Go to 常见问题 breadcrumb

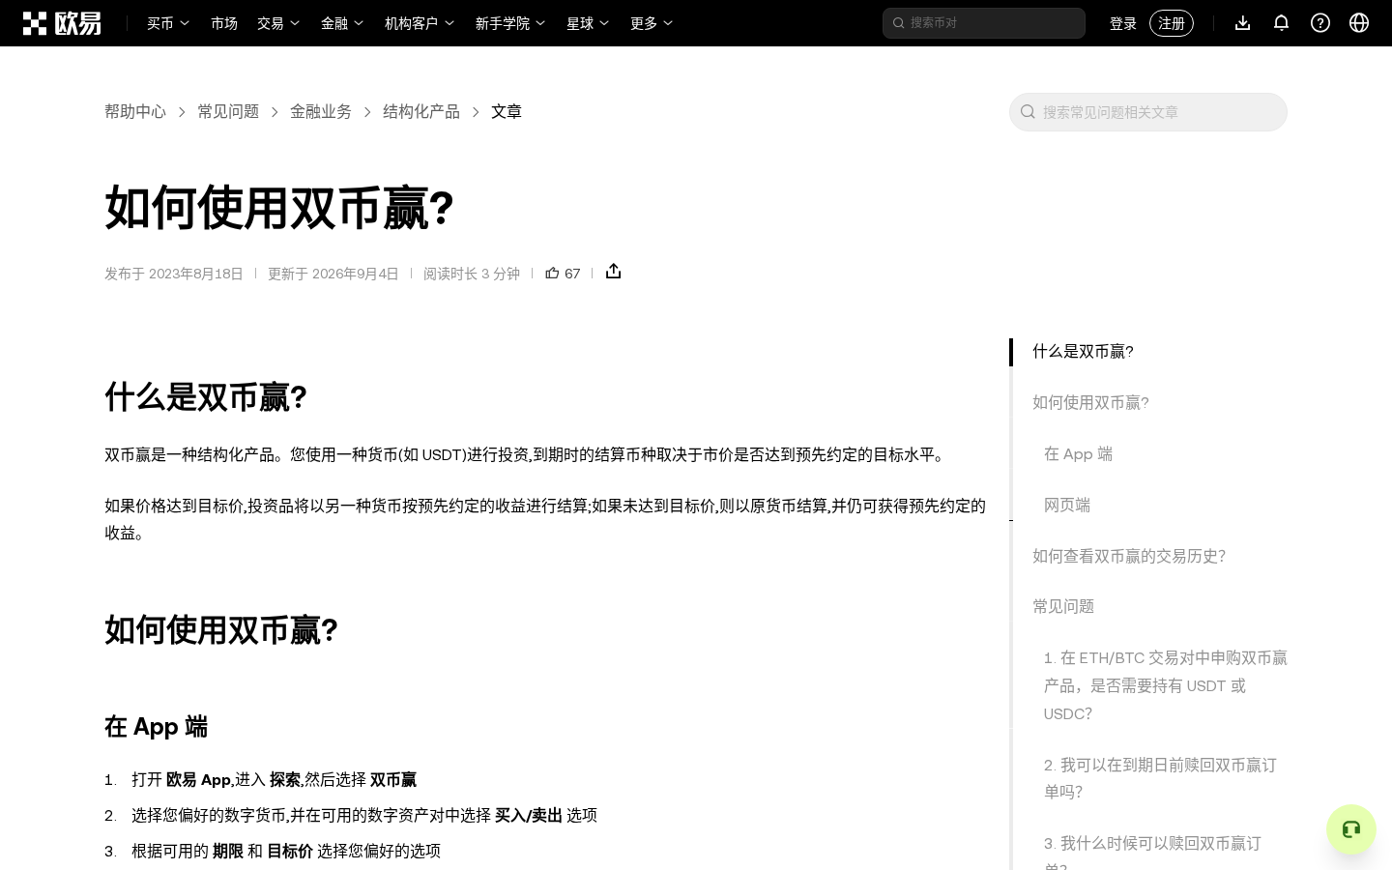point(228,112)
